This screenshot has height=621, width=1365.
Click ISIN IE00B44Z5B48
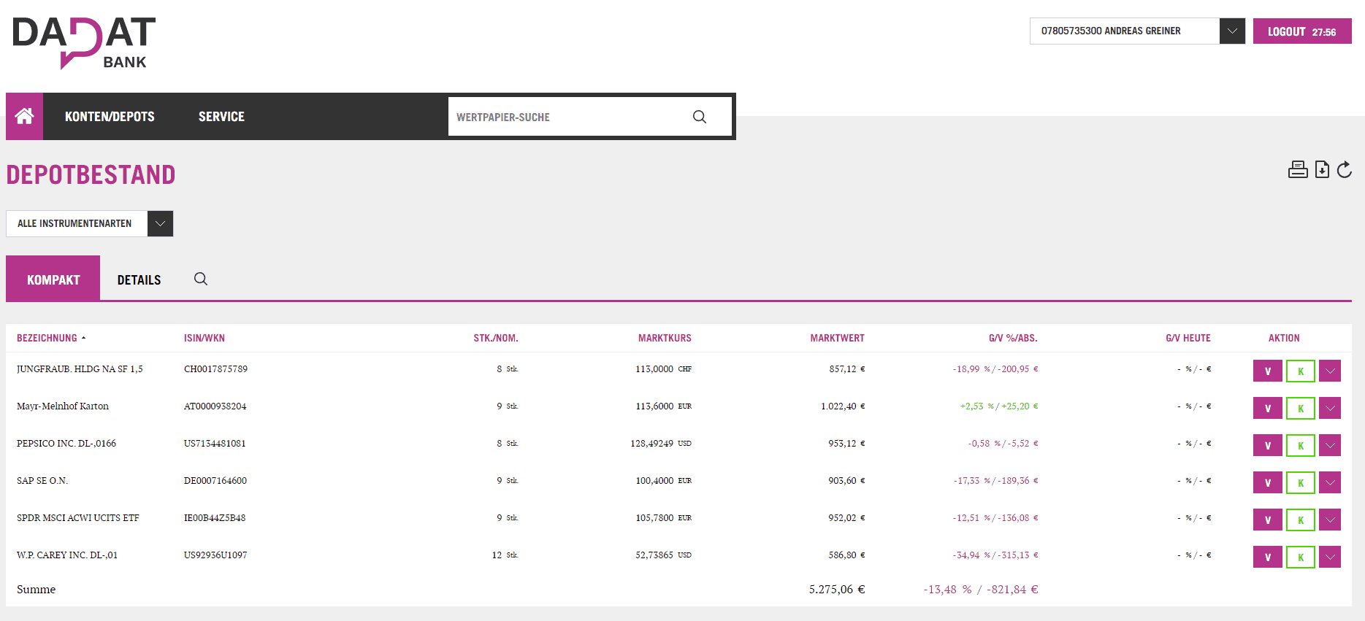point(215,518)
